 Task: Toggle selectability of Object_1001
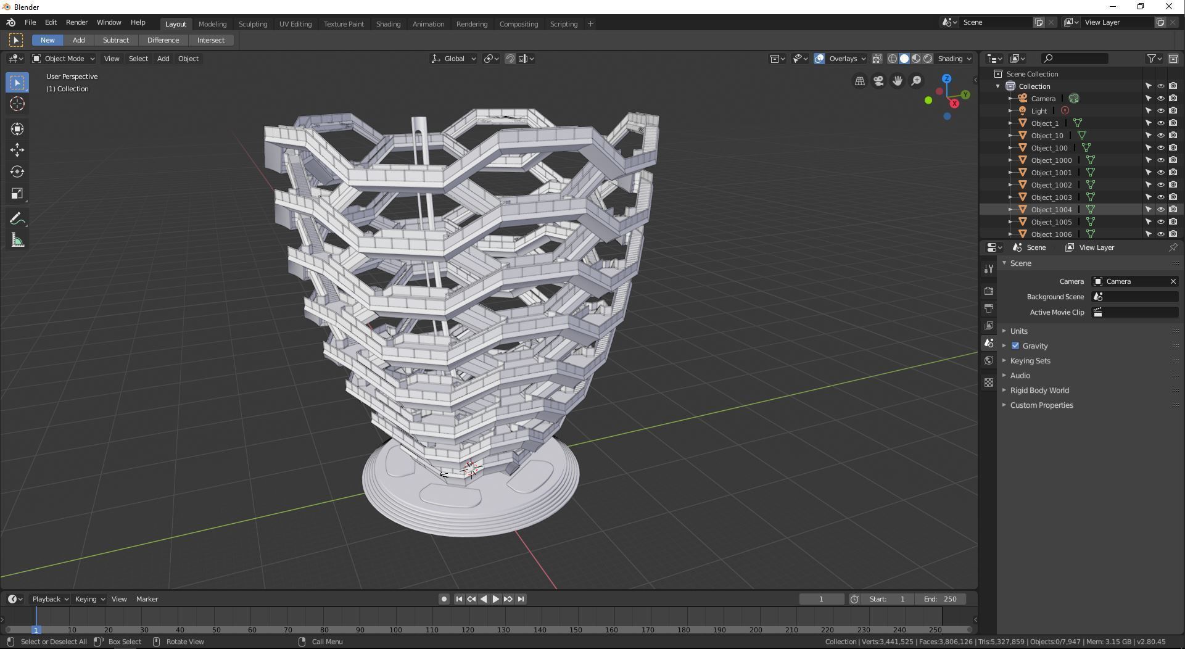[1148, 173]
